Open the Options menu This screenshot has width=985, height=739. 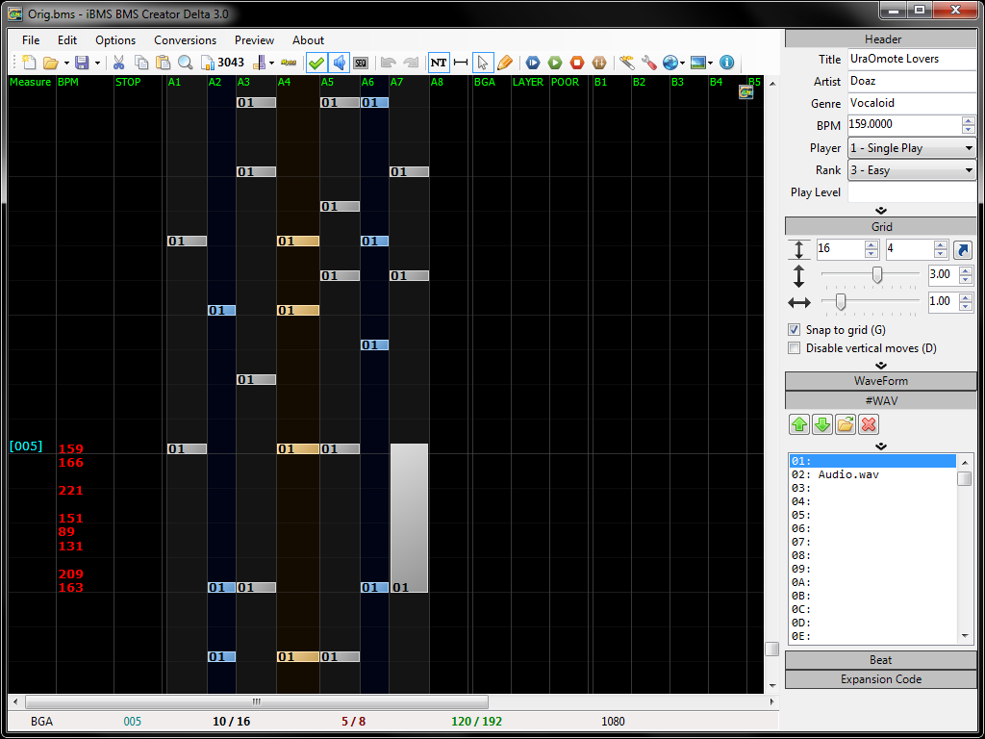(115, 40)
